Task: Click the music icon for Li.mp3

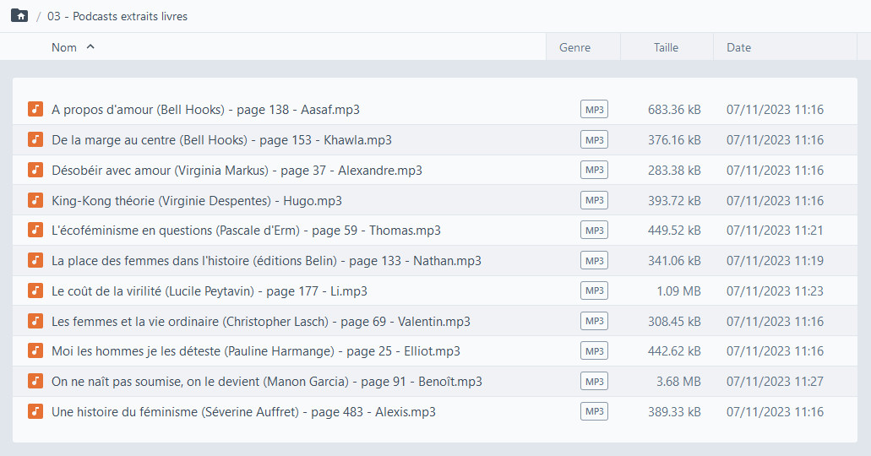Action: point(35,290)
